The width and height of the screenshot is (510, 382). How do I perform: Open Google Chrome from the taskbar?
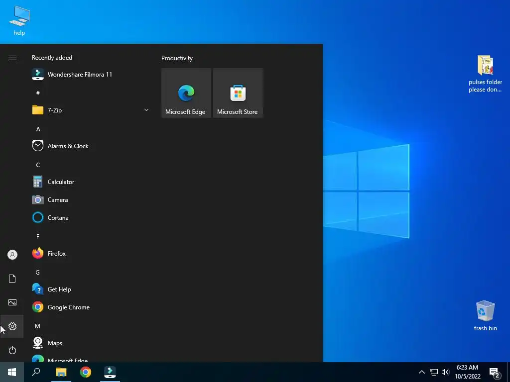(86, 372)
